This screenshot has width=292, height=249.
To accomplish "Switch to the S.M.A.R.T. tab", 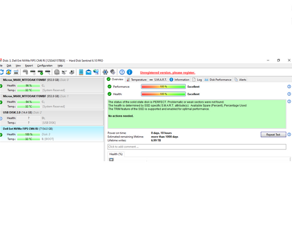I will coord(158,80).
